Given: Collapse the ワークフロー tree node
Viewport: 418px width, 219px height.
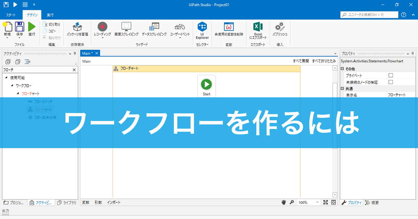Looking at the screenshot, I should coord(12,86).
